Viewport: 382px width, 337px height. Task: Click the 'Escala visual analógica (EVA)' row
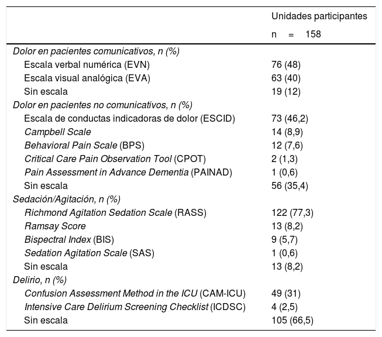[87, 78]
